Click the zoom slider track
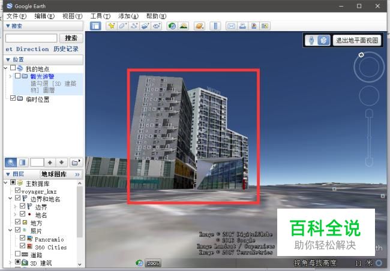390x271 pixels. 369,138
